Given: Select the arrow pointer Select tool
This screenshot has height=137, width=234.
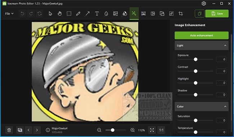Looking at the screenshot, I should click(50, 14).
